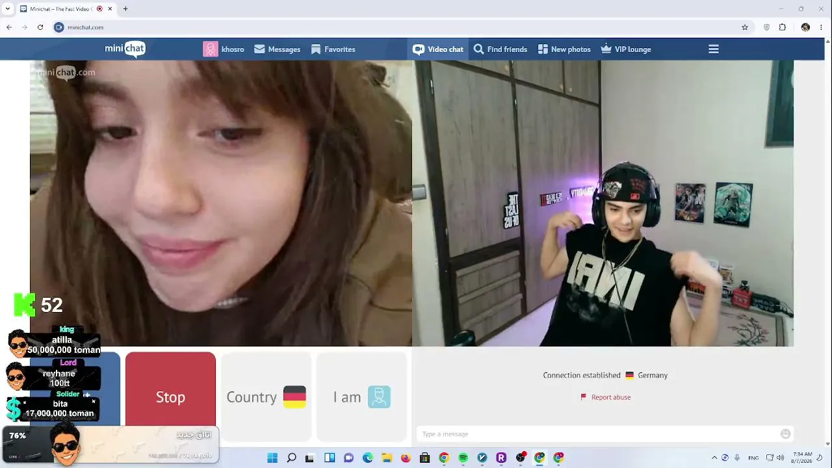Click the browser Back arrow
832x468 pixels.
(x=9, y=27)
